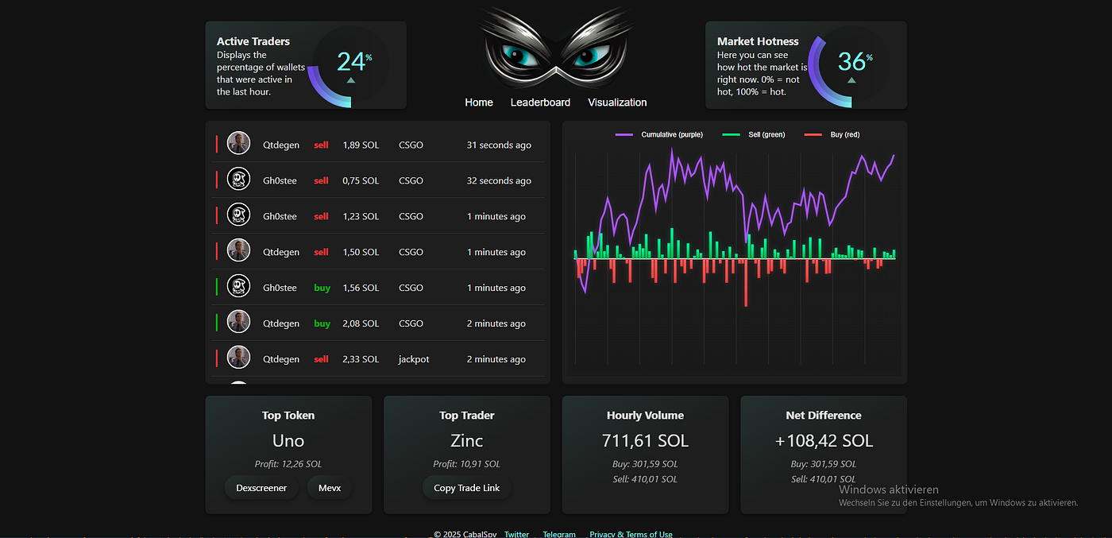Viewport: 1112px width, 538px height.
Task: Open Mevx for top token
Action: 330,488
